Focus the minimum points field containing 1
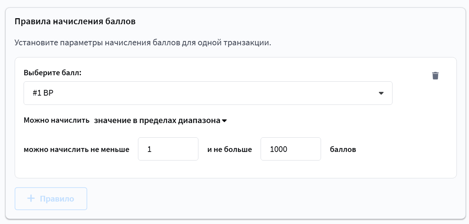The width and height of the screenshot is (469, 224). (168, 149)
